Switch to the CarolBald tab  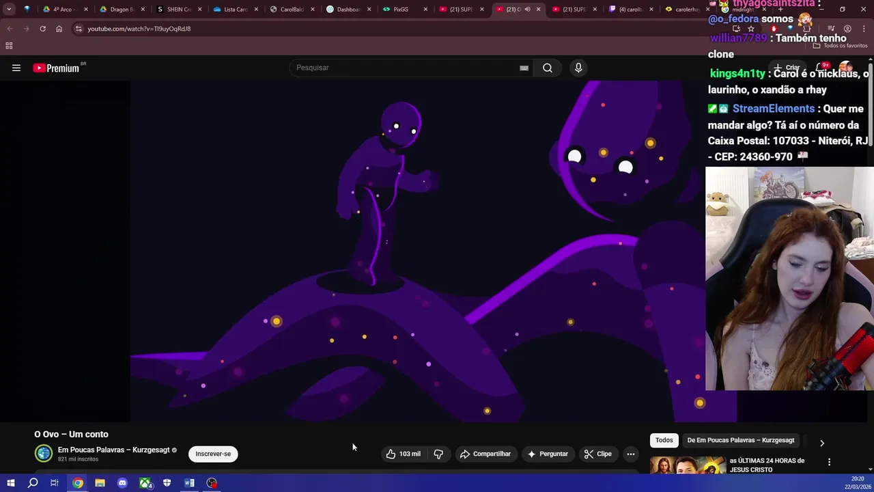(x=292, y=10)
